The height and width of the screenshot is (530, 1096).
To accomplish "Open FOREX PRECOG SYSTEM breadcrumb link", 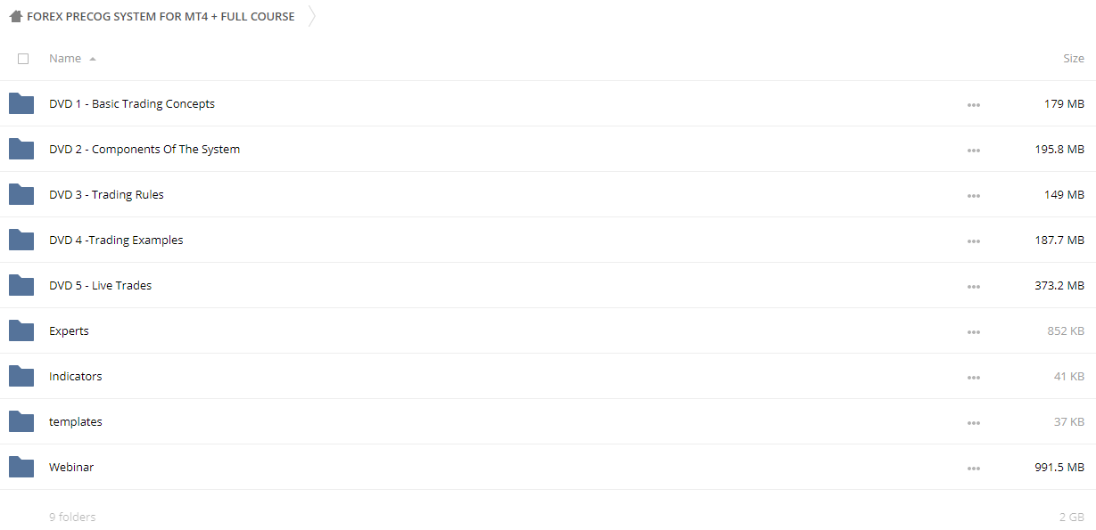I will (x=161, y=16).
